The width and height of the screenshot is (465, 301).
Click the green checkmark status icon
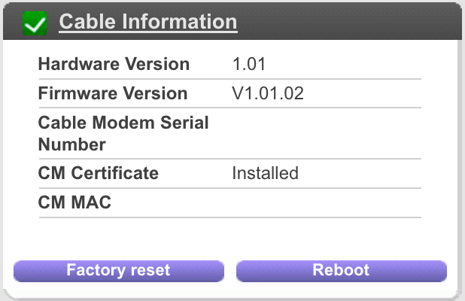[35, 23]
